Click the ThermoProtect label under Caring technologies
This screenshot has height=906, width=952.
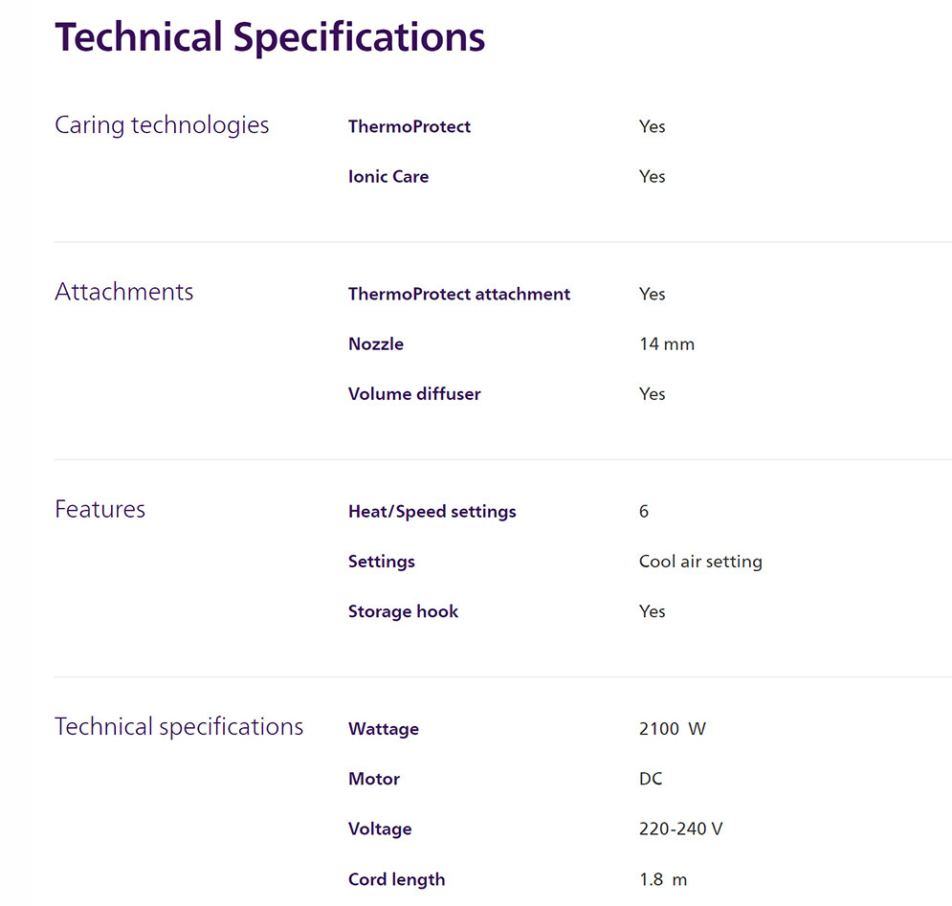point(410,126)
